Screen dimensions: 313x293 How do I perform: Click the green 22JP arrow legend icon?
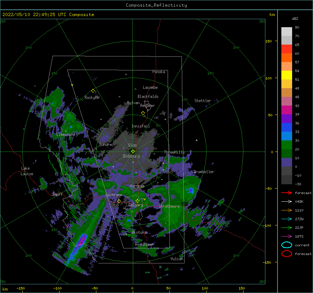(x=287, y=228)
